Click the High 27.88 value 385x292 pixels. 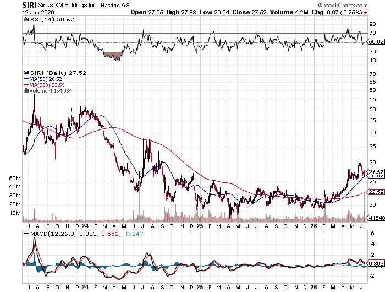(x=181, y=12)
